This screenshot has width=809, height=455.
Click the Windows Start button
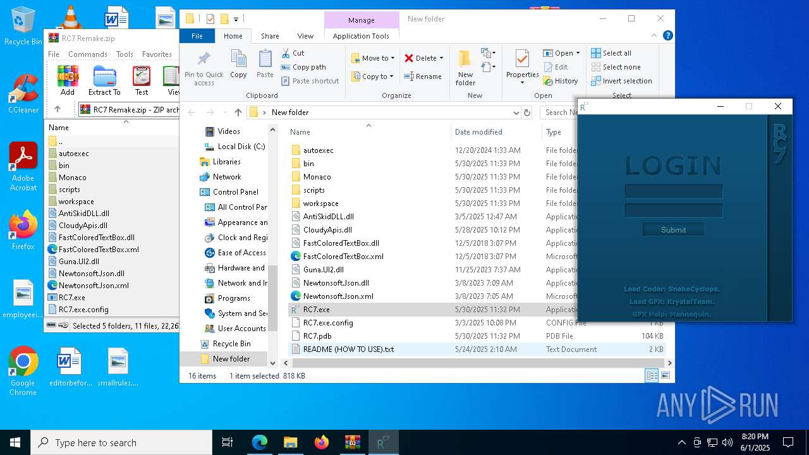click(15, 442)
